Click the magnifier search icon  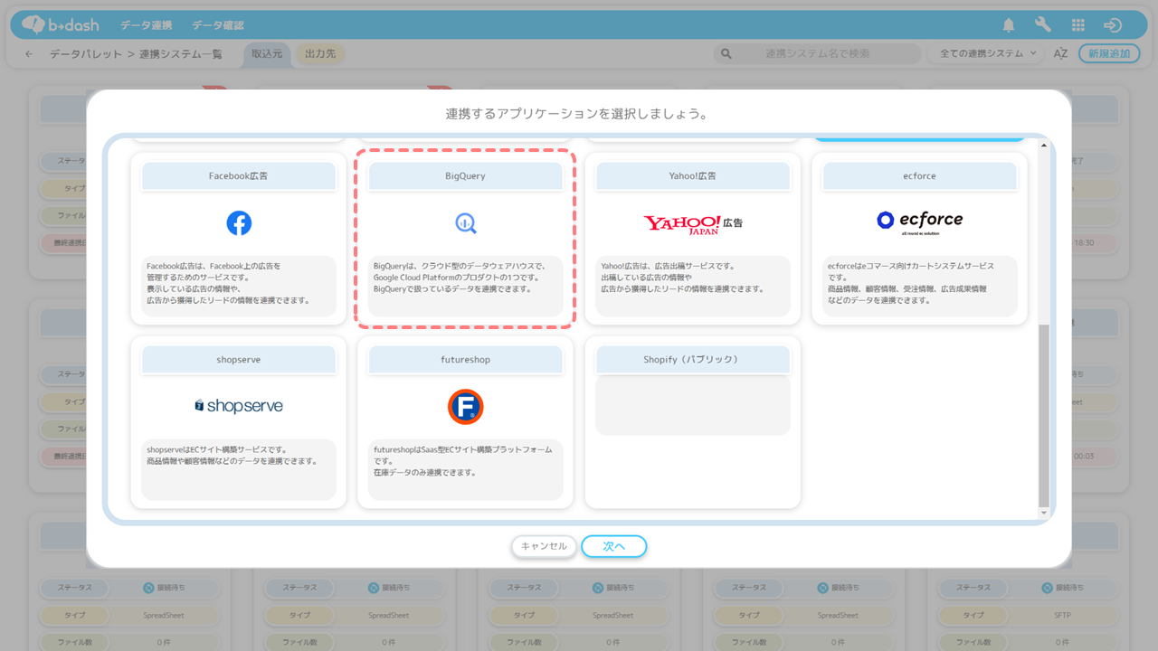[x=726, y=54]
